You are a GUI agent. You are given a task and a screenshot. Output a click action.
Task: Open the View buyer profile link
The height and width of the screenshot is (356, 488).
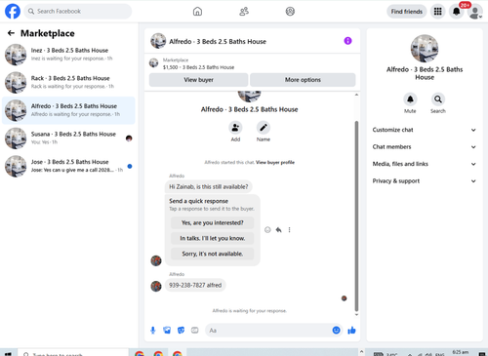click(x=275, y=162)
